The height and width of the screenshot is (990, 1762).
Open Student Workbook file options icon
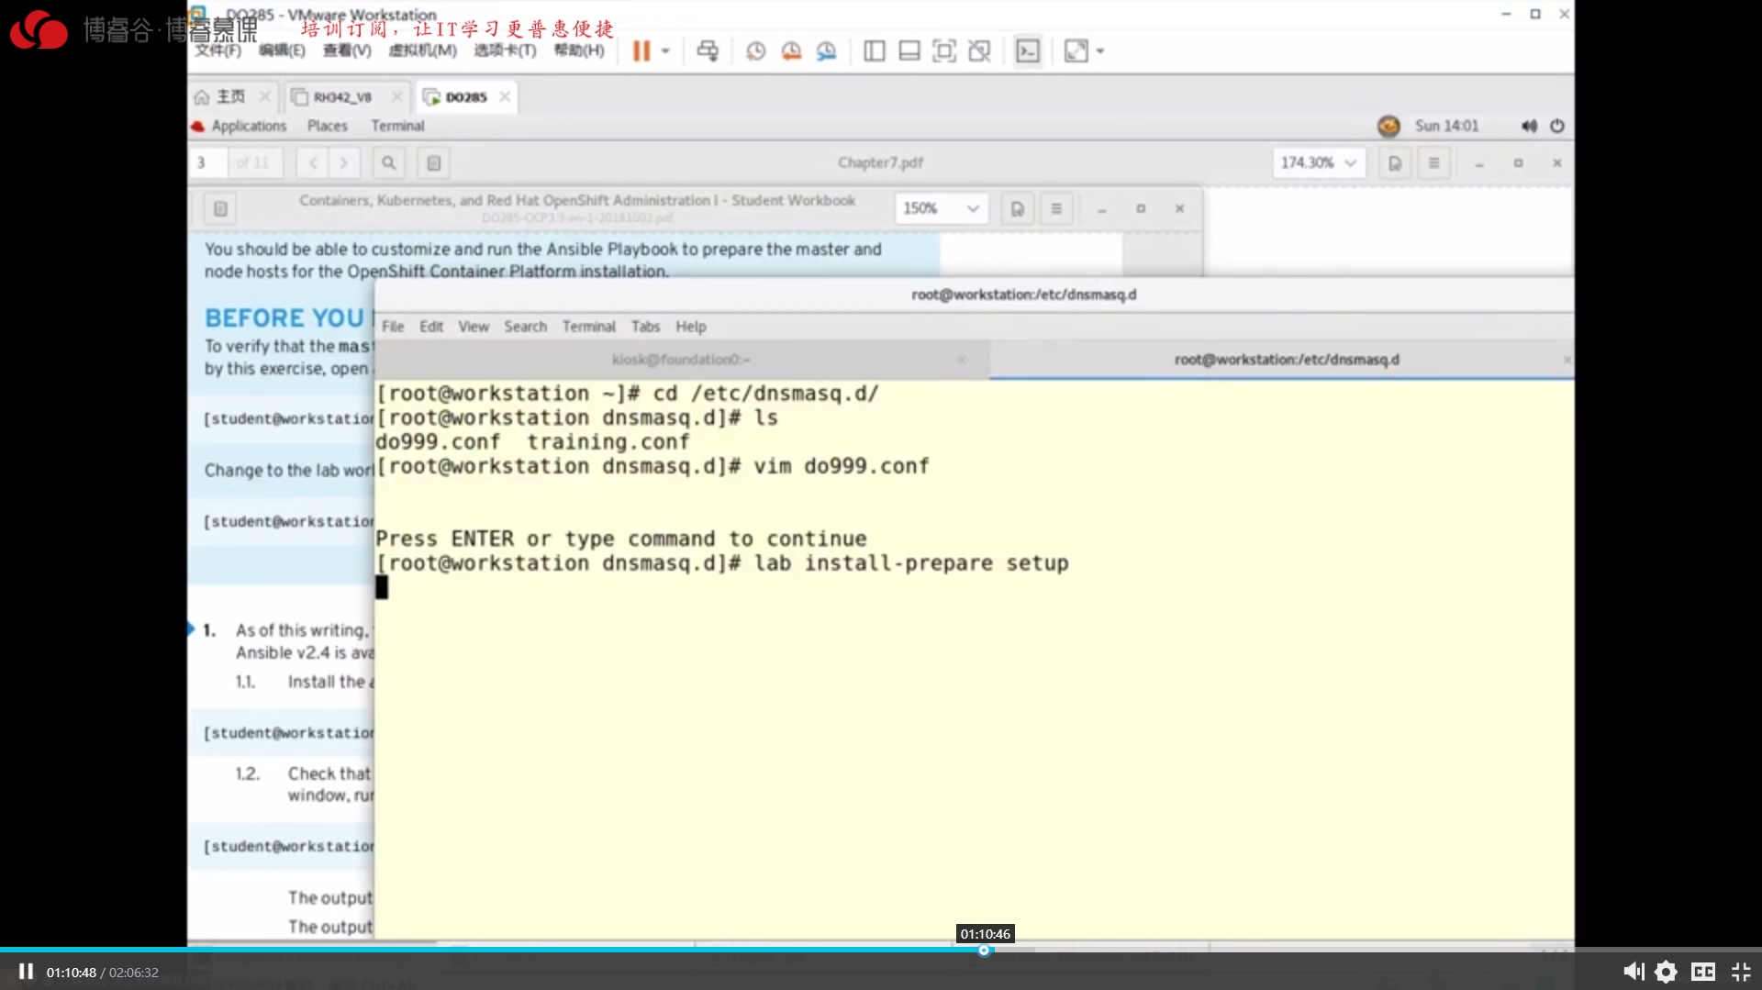pos(1018,208)
